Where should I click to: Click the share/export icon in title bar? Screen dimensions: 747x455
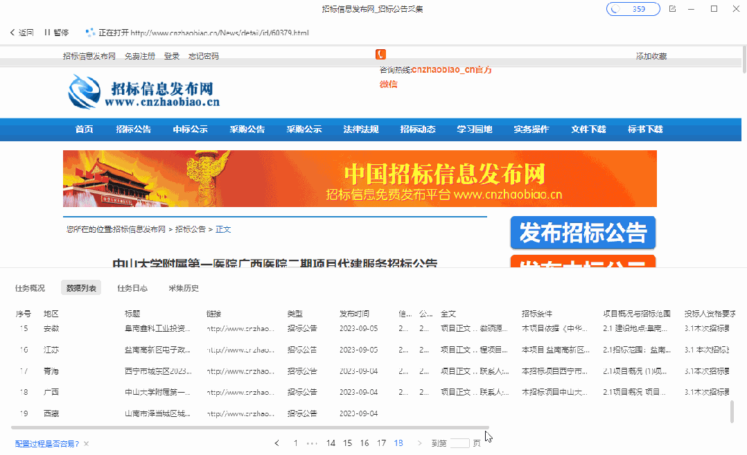671,9
